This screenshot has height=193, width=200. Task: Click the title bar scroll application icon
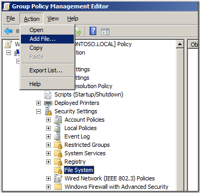tap(6, 6)
